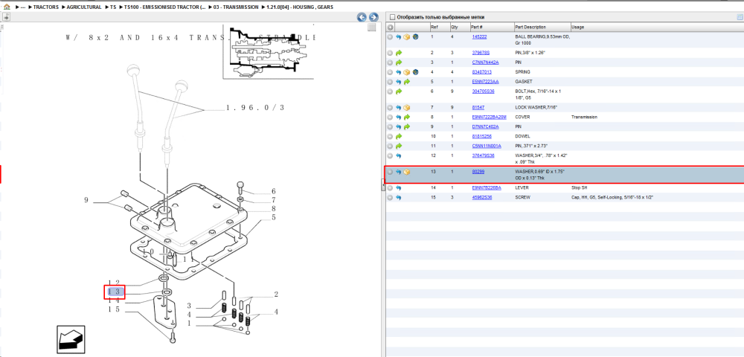
Task: Click the green arrow icon in COVER row
Action: (x=407, y=117)
